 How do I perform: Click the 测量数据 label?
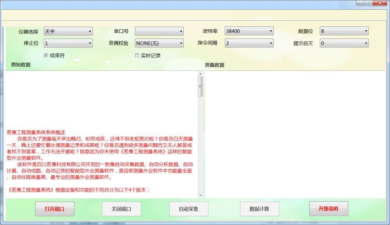coord(214,65)
